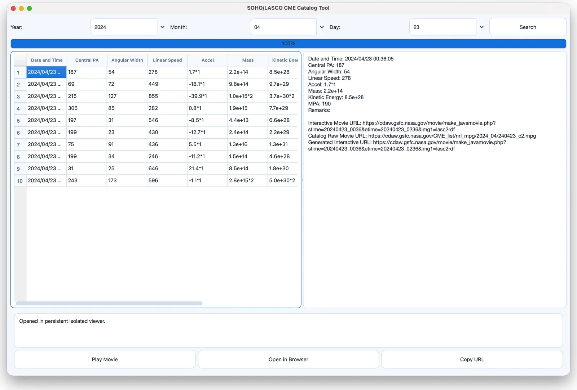Expand the Day dropdown chevron
Image resolution: width=577 pixels, height=390 pixels.
pos(481,27)
